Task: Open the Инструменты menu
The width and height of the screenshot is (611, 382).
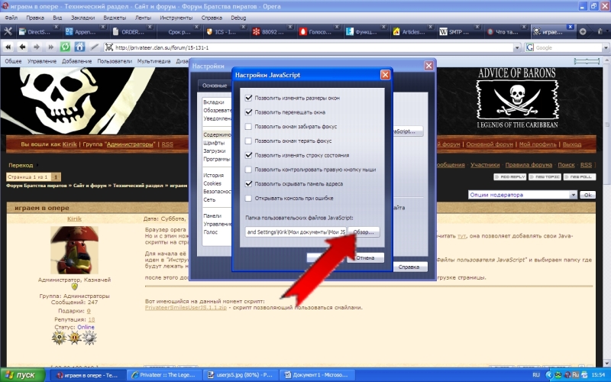Action: pyautogui.click(x=176, y=18)
